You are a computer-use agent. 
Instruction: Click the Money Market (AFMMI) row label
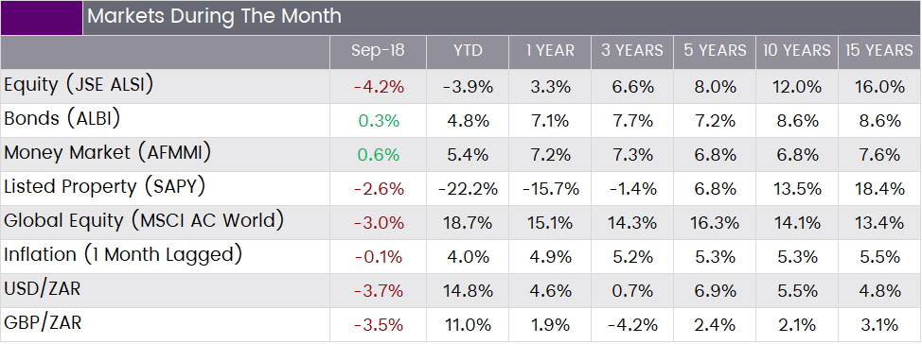(107, 153)
